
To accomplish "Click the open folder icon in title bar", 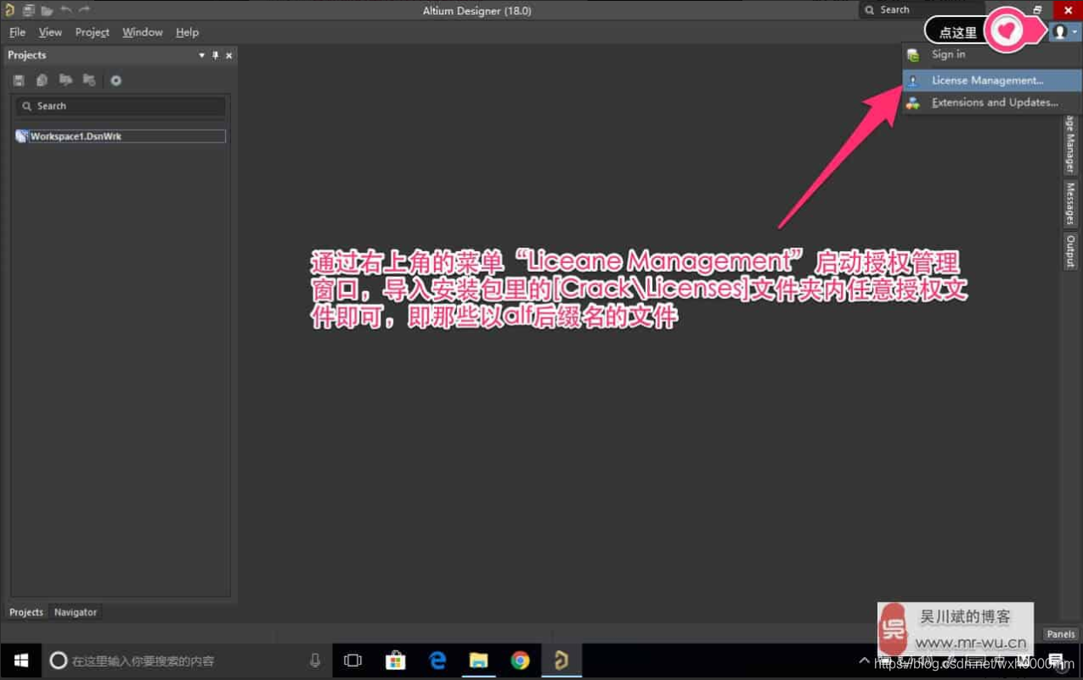I will tap(47, 10).
